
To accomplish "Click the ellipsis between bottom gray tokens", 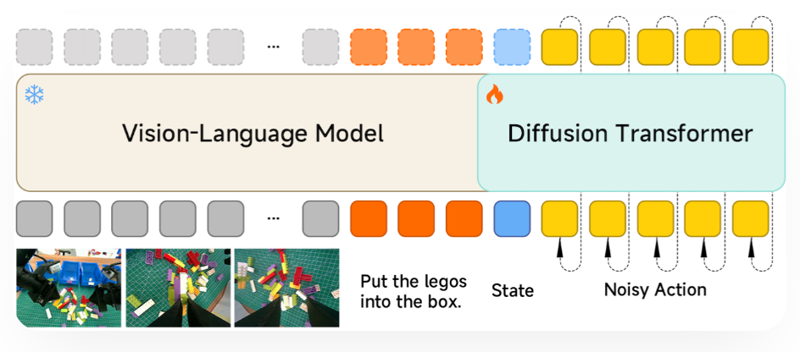I will [273, 218].
